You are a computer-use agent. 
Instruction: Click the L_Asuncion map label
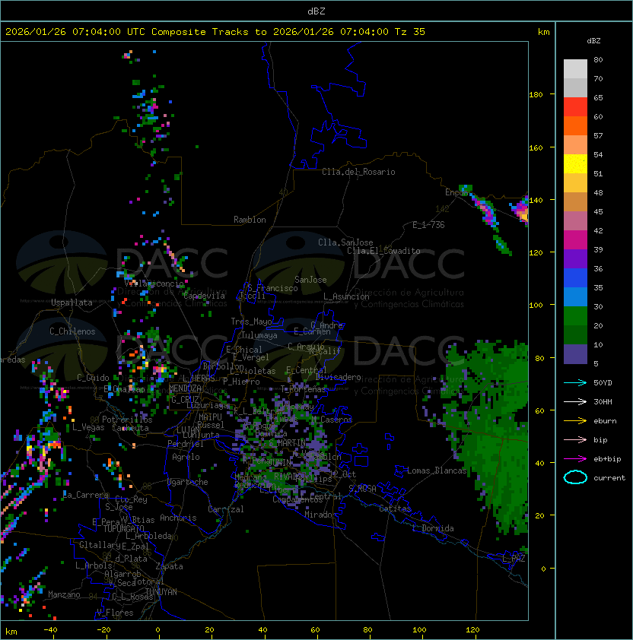click(x=346, y=296)
